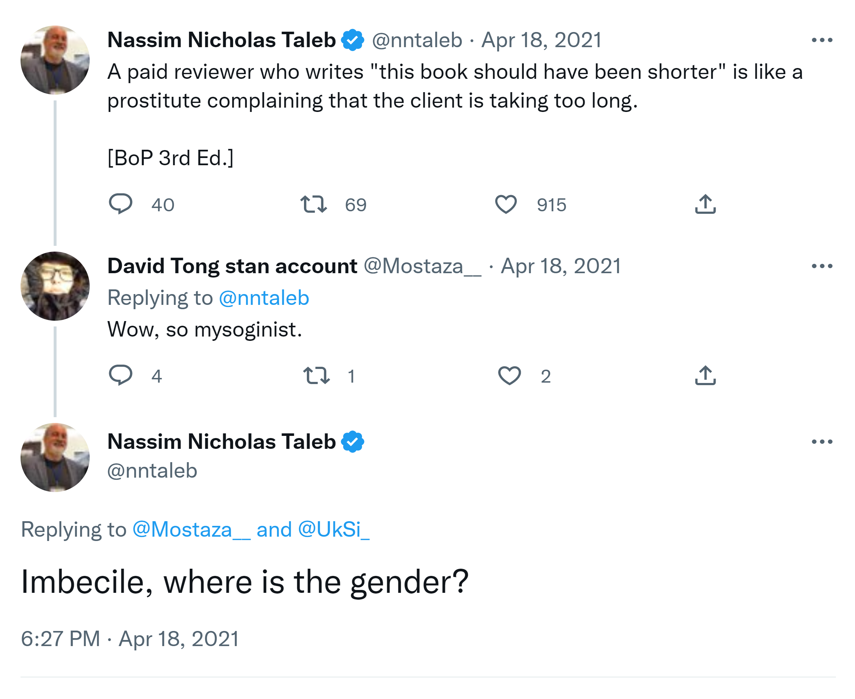Retweet the paid reviewer tweet with 69 retweets

[x=313, y=204]
